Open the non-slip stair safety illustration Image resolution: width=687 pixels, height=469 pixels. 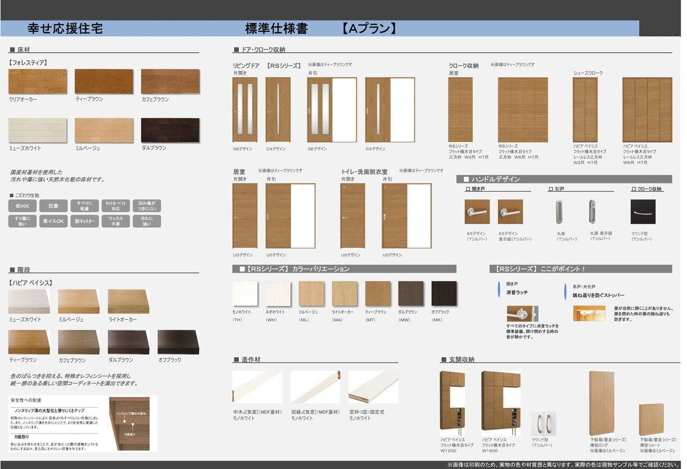(130, 423)
